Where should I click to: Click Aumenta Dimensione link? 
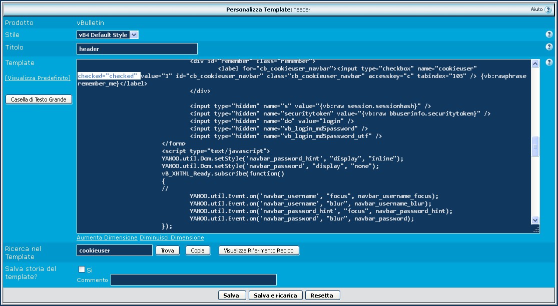point(107,237)
